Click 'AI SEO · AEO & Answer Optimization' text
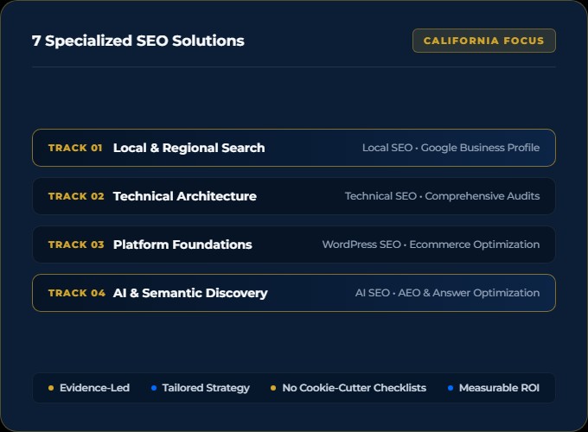This screenshot has height=432, width=588. [x=447, y=293]
